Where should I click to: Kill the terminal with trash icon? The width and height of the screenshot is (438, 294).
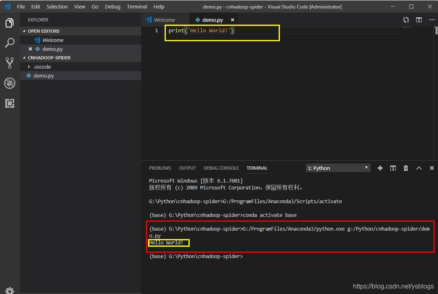click(x=406, y=168)
